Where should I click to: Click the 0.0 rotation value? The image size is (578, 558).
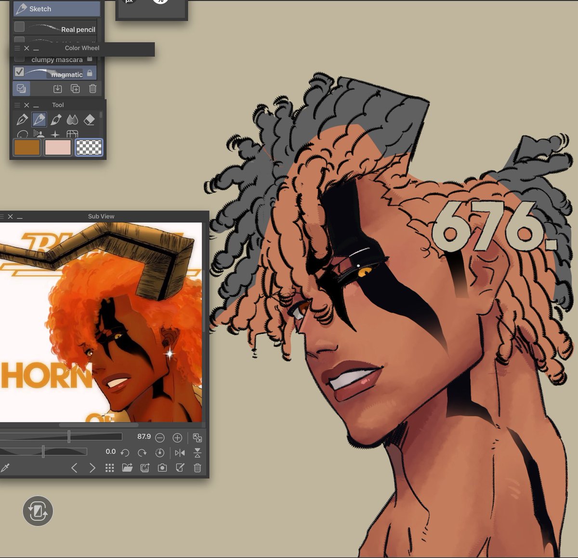coord(111,452)
